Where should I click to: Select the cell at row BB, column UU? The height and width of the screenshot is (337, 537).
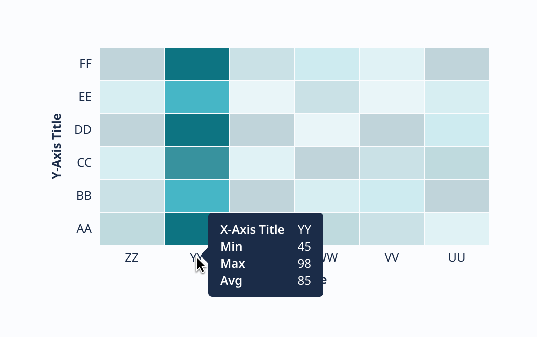pyautogui.click(x=457, y=196)
